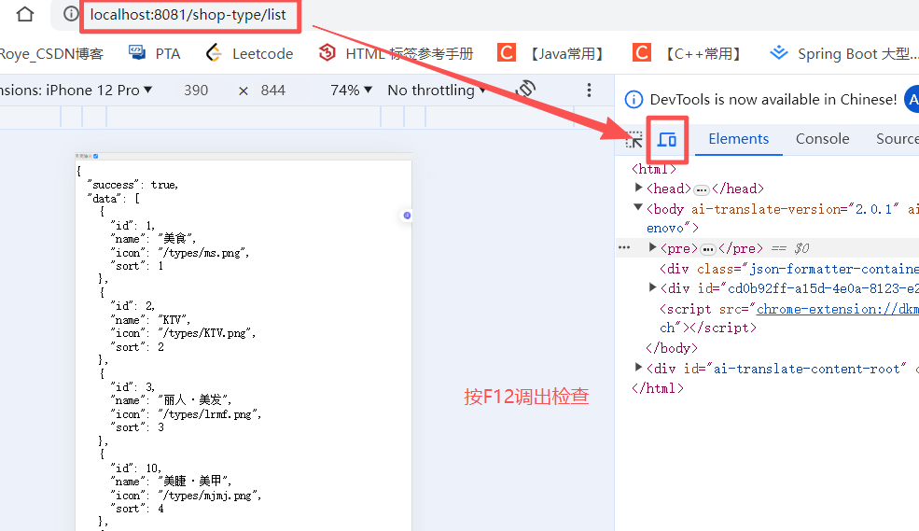Open the PTA bookmark

pos(155,53)
